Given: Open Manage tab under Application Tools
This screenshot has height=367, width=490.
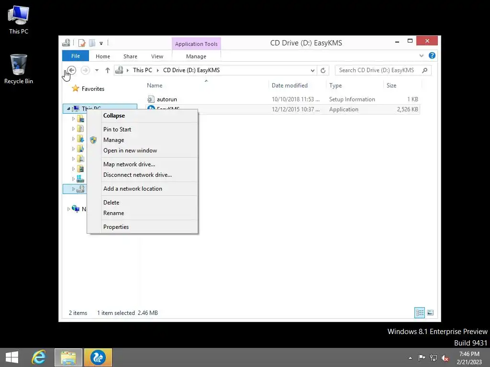Looking at the screenshot, I should click(196, 56).
